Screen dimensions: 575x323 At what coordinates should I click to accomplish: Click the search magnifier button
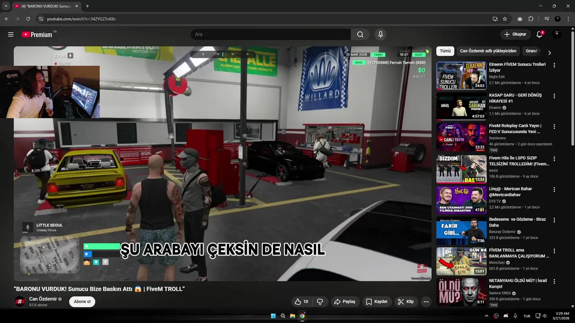(x=360, y=35)
